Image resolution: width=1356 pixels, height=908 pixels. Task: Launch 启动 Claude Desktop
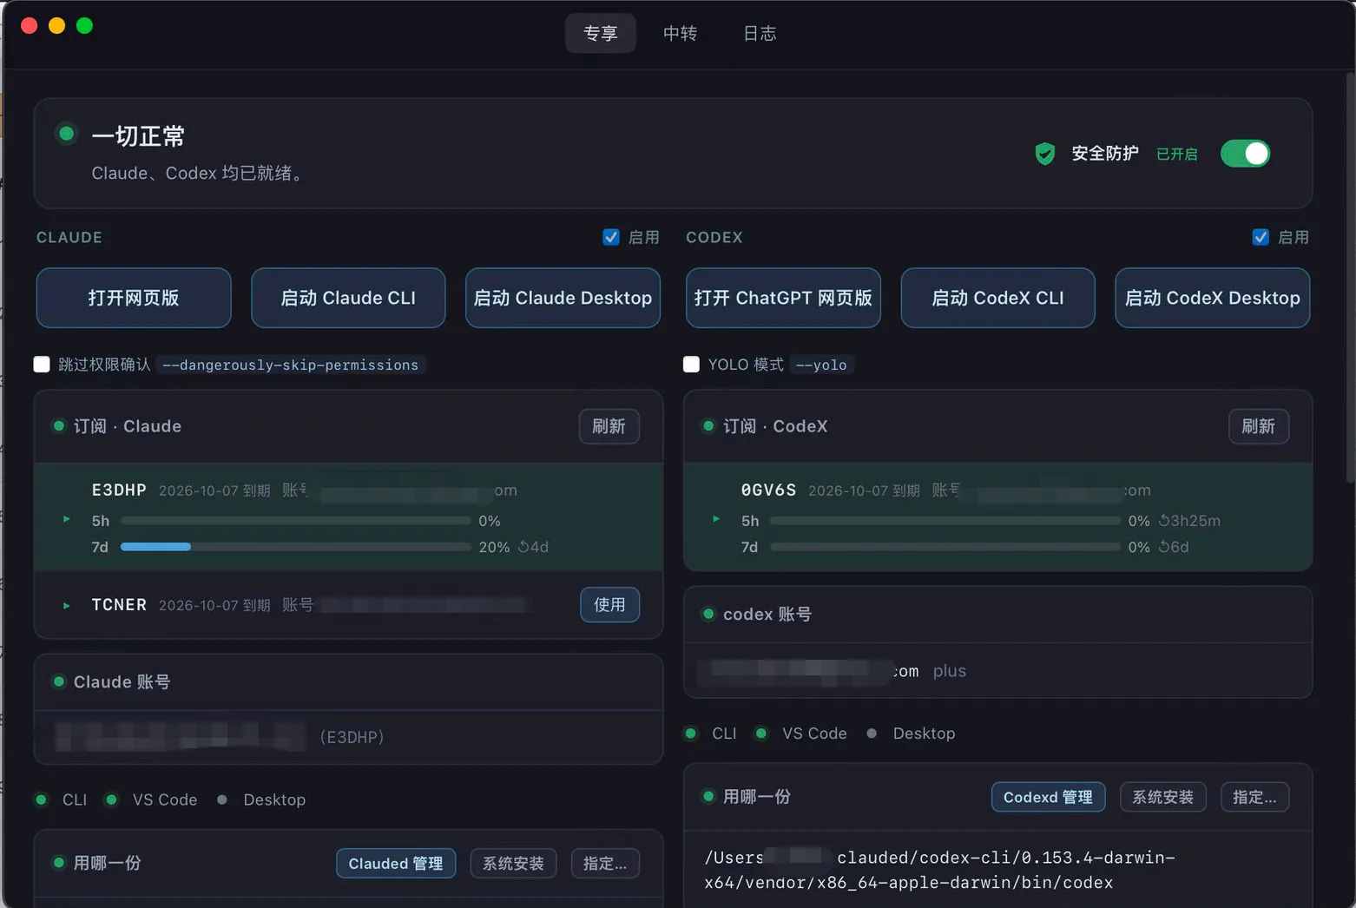point(563,298)
